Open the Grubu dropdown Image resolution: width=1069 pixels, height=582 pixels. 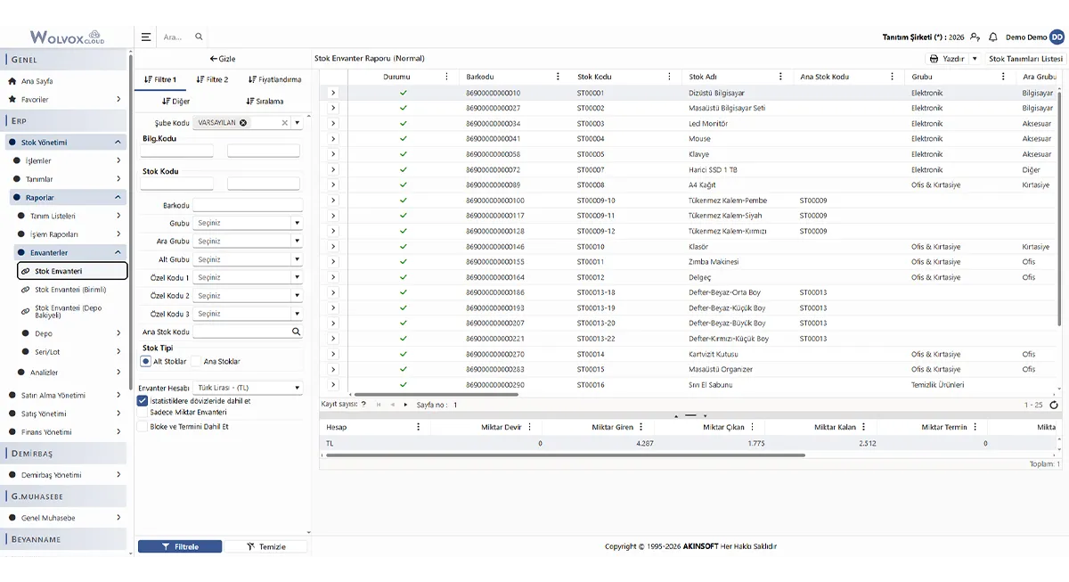point(248,224)
